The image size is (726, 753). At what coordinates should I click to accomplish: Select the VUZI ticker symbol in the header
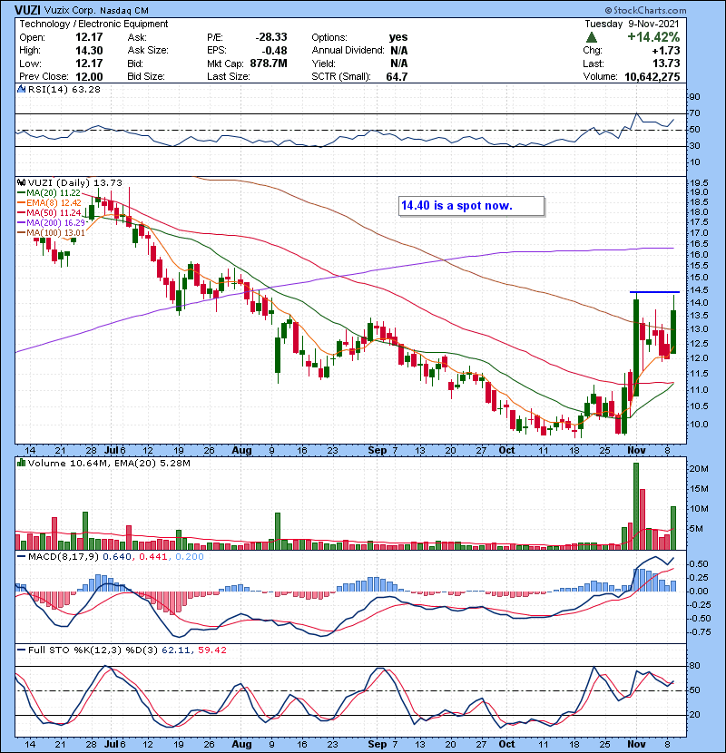27,10
